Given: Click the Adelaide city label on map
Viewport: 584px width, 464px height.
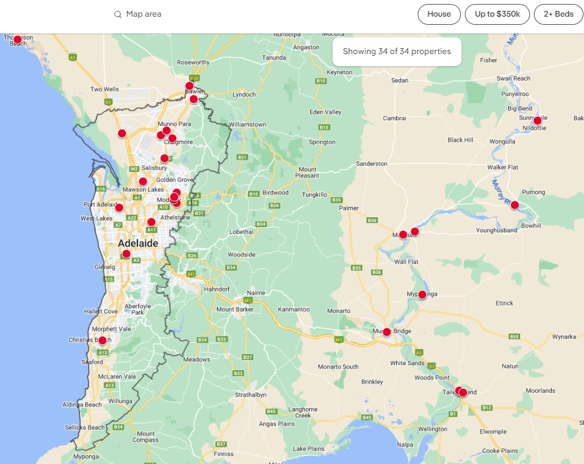Looking at the screenshot, I should tap(138, 243).
